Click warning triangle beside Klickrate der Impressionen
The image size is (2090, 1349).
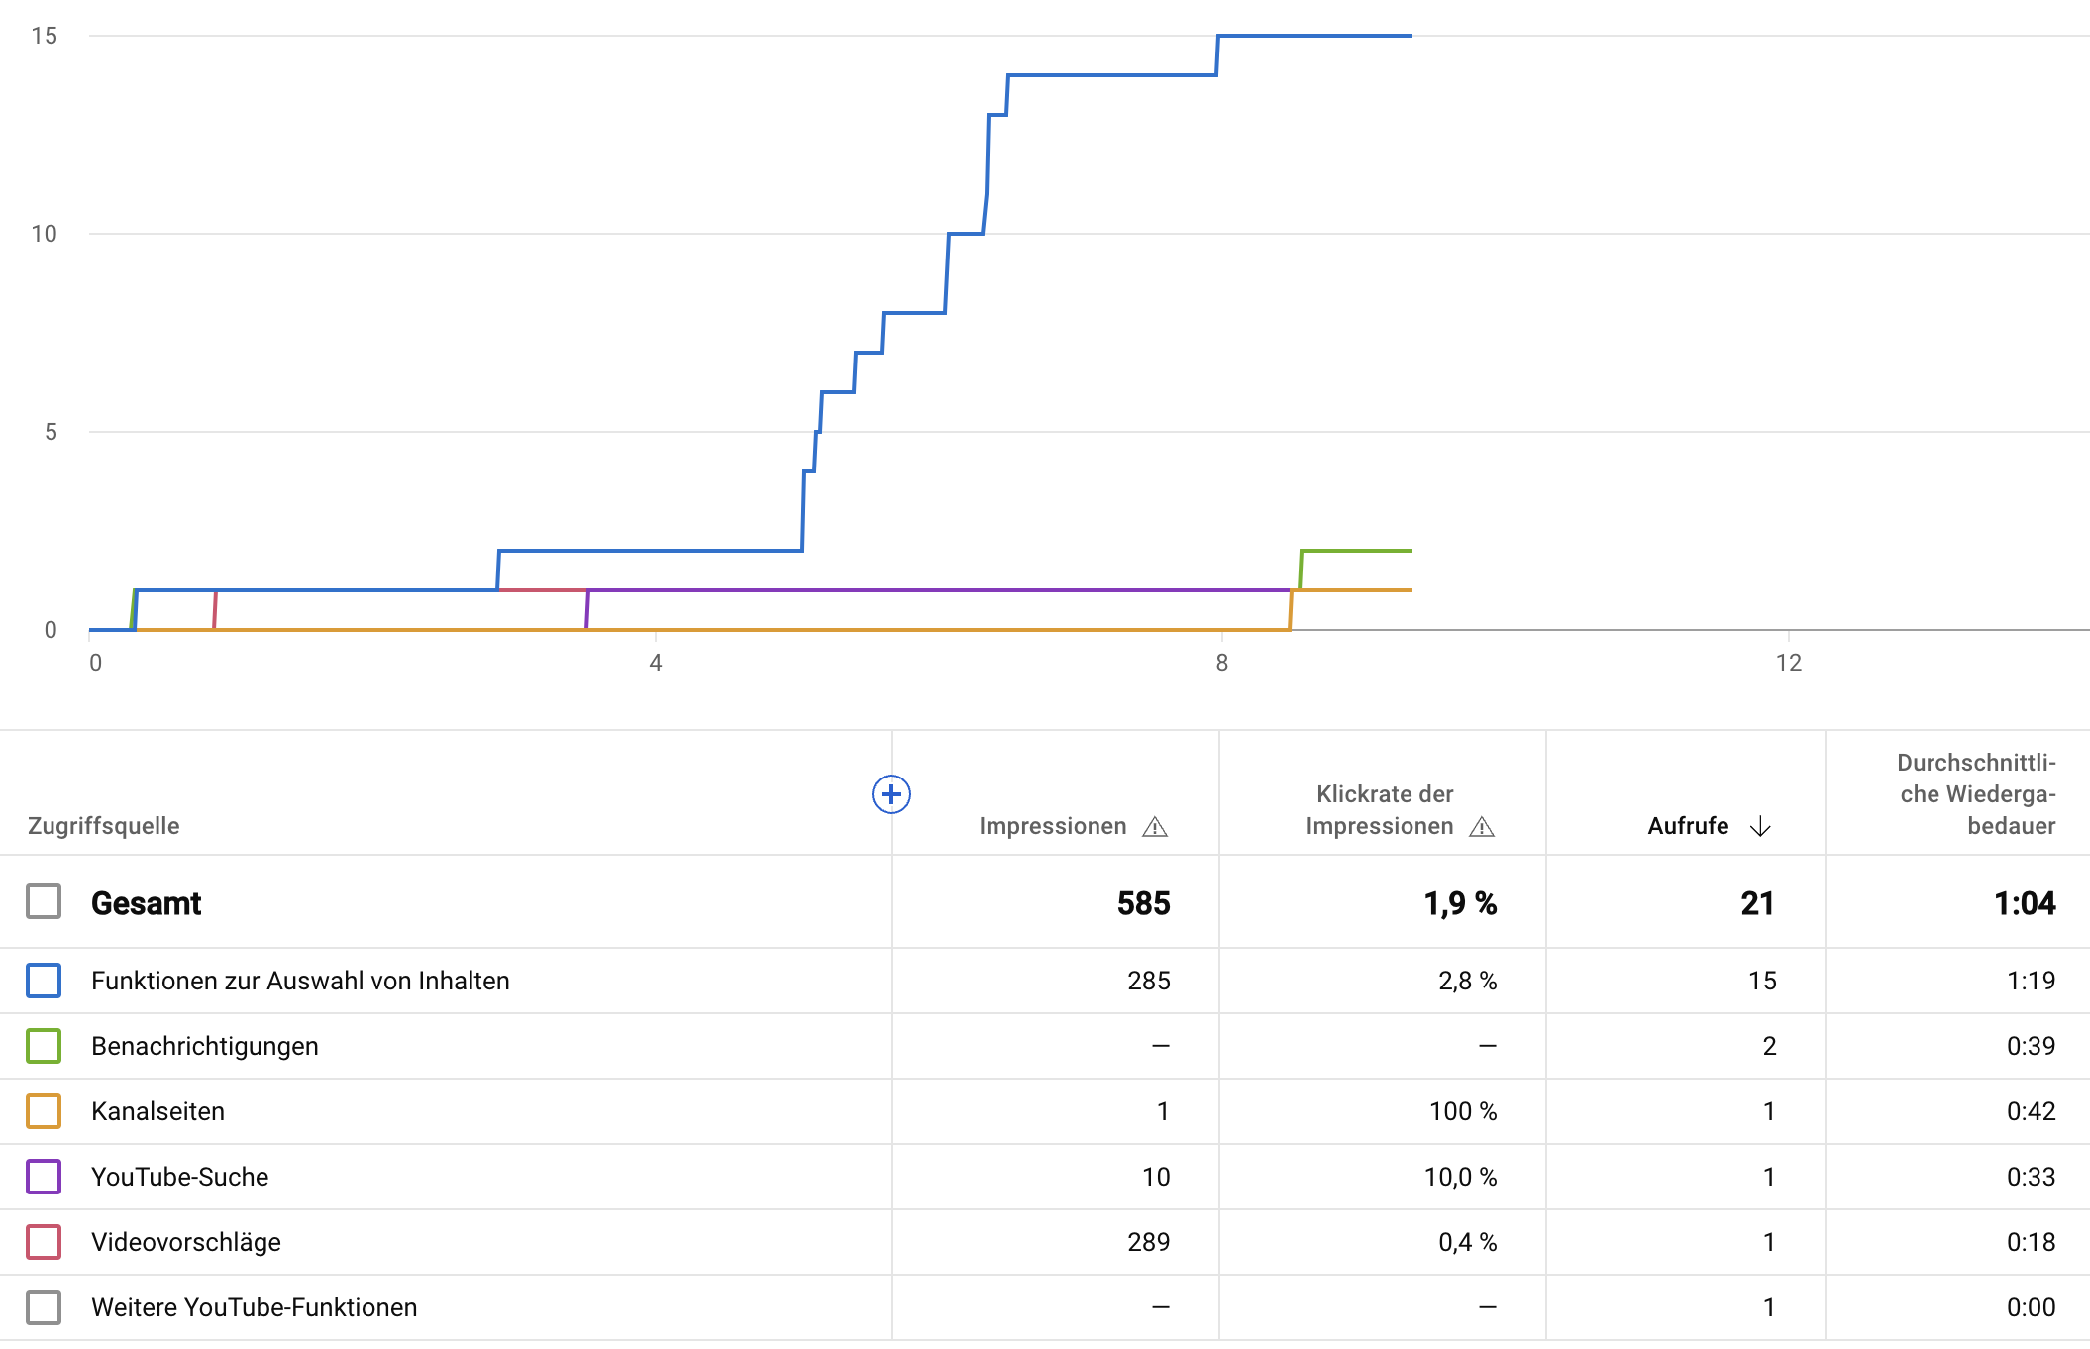click(1482, 827)
